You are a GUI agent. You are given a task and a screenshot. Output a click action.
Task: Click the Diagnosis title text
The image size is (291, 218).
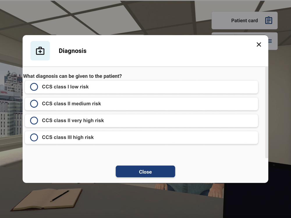(72, 51)
